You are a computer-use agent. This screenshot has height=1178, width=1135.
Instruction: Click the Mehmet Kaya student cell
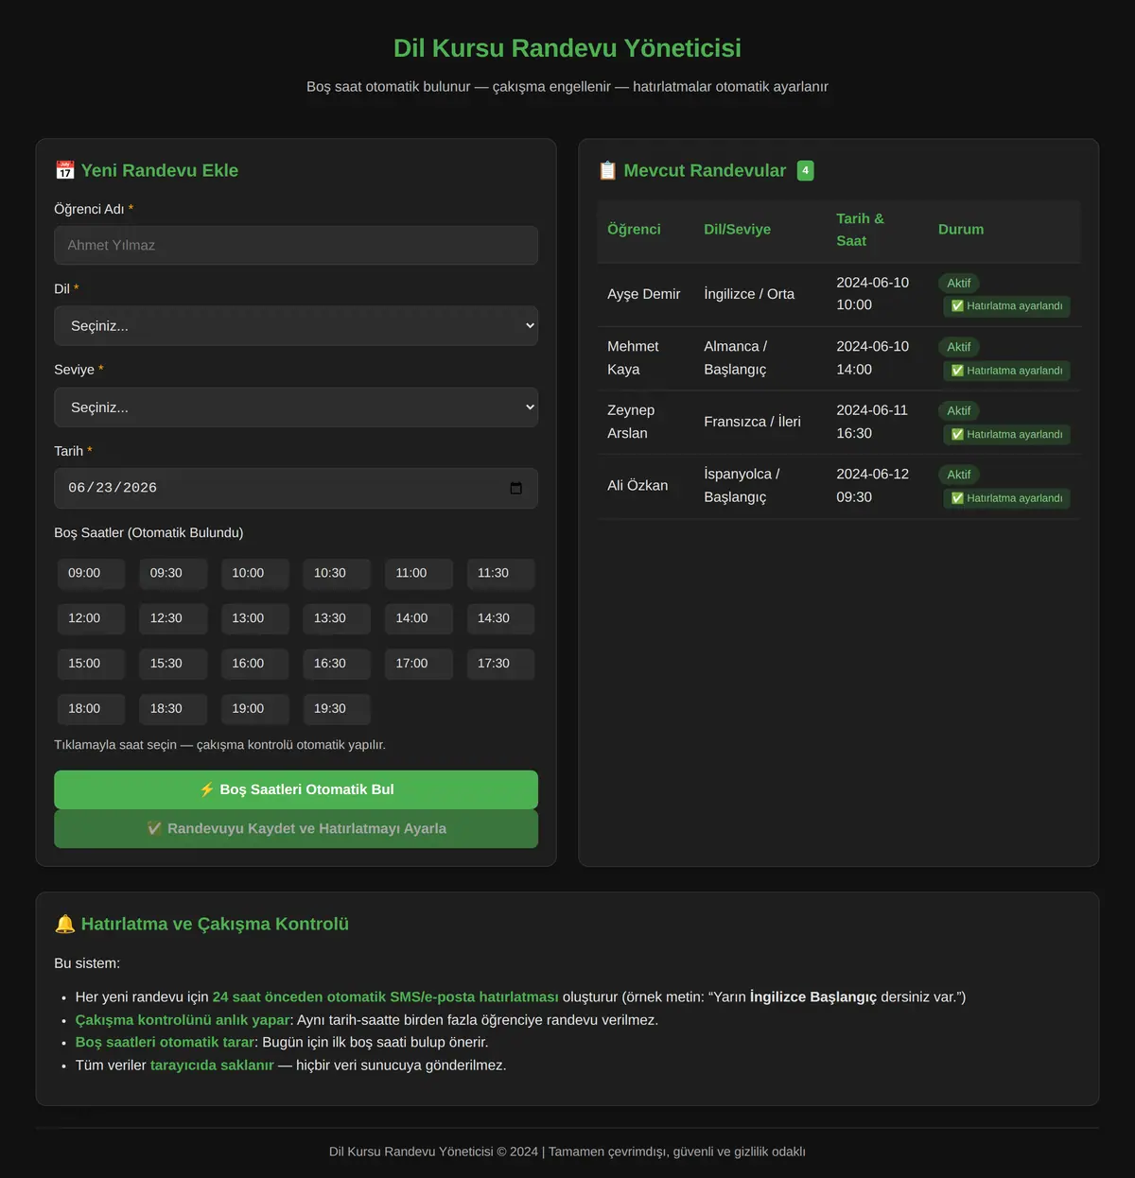645,358
